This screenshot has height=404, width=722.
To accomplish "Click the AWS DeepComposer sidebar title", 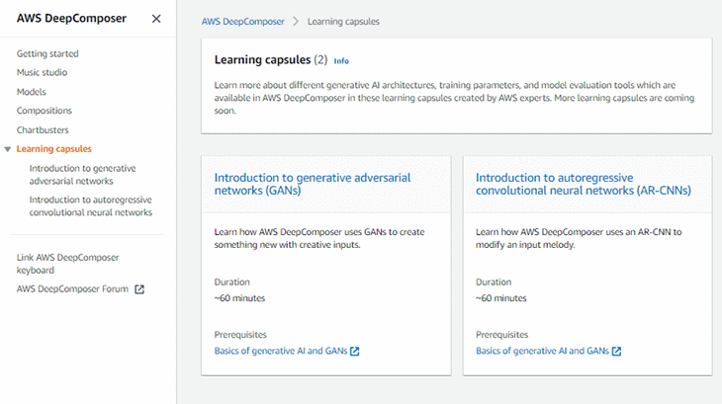I will pos(71,19).
